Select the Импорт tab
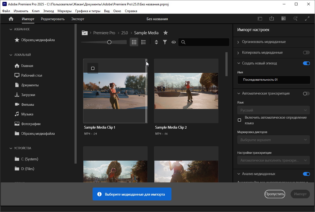The image size is (315, 212). [x=28, y=19]
